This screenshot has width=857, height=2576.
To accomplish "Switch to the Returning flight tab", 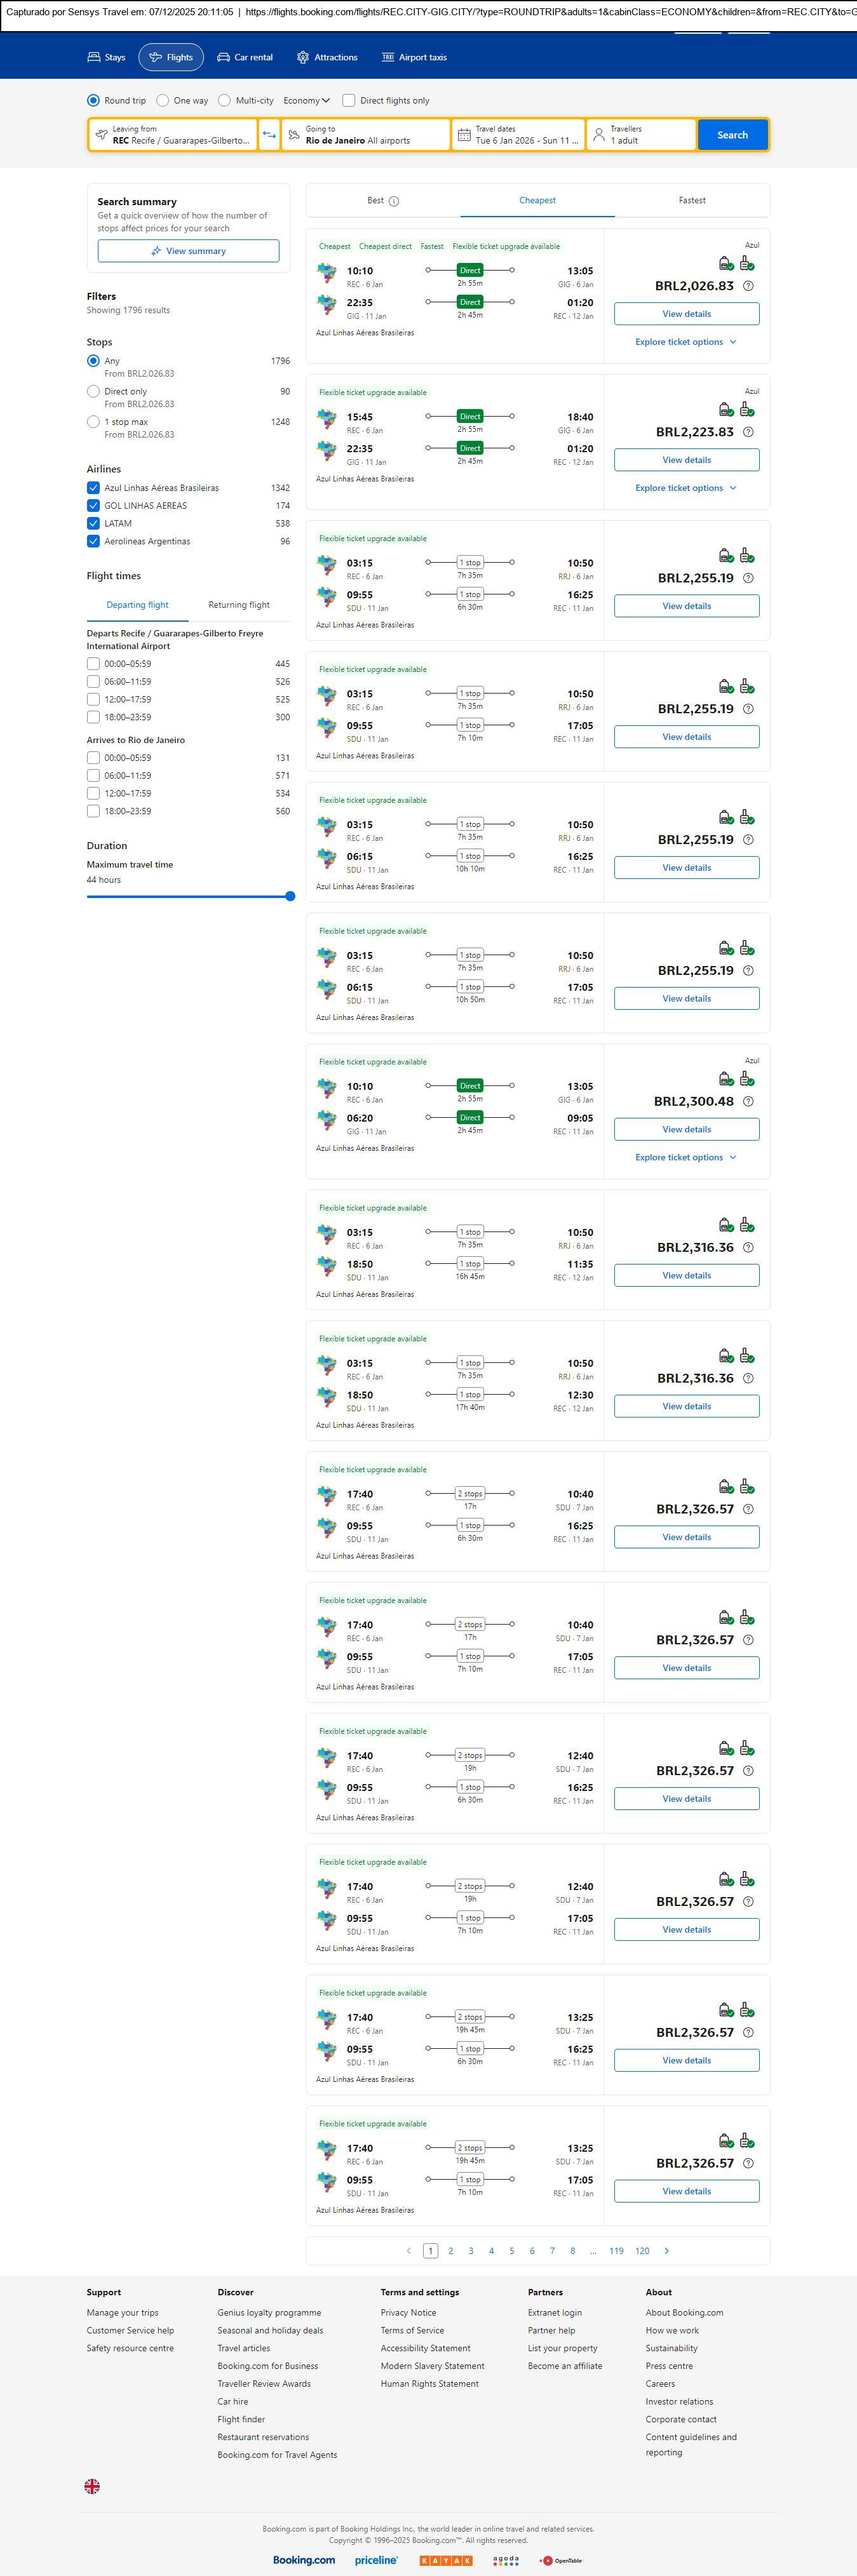I will 239,605.
